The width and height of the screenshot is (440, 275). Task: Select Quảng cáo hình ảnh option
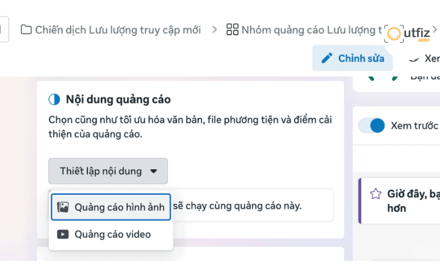coord(111,207)
